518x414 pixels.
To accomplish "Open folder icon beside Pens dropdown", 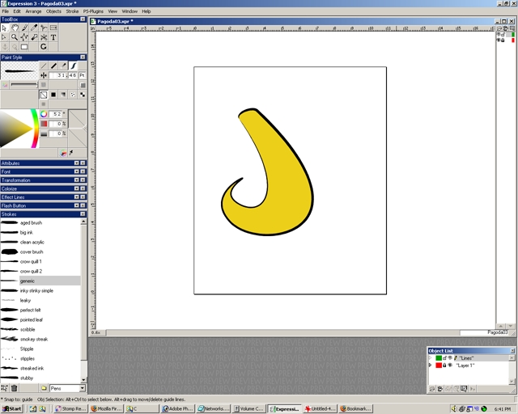I will click(44, 388).
